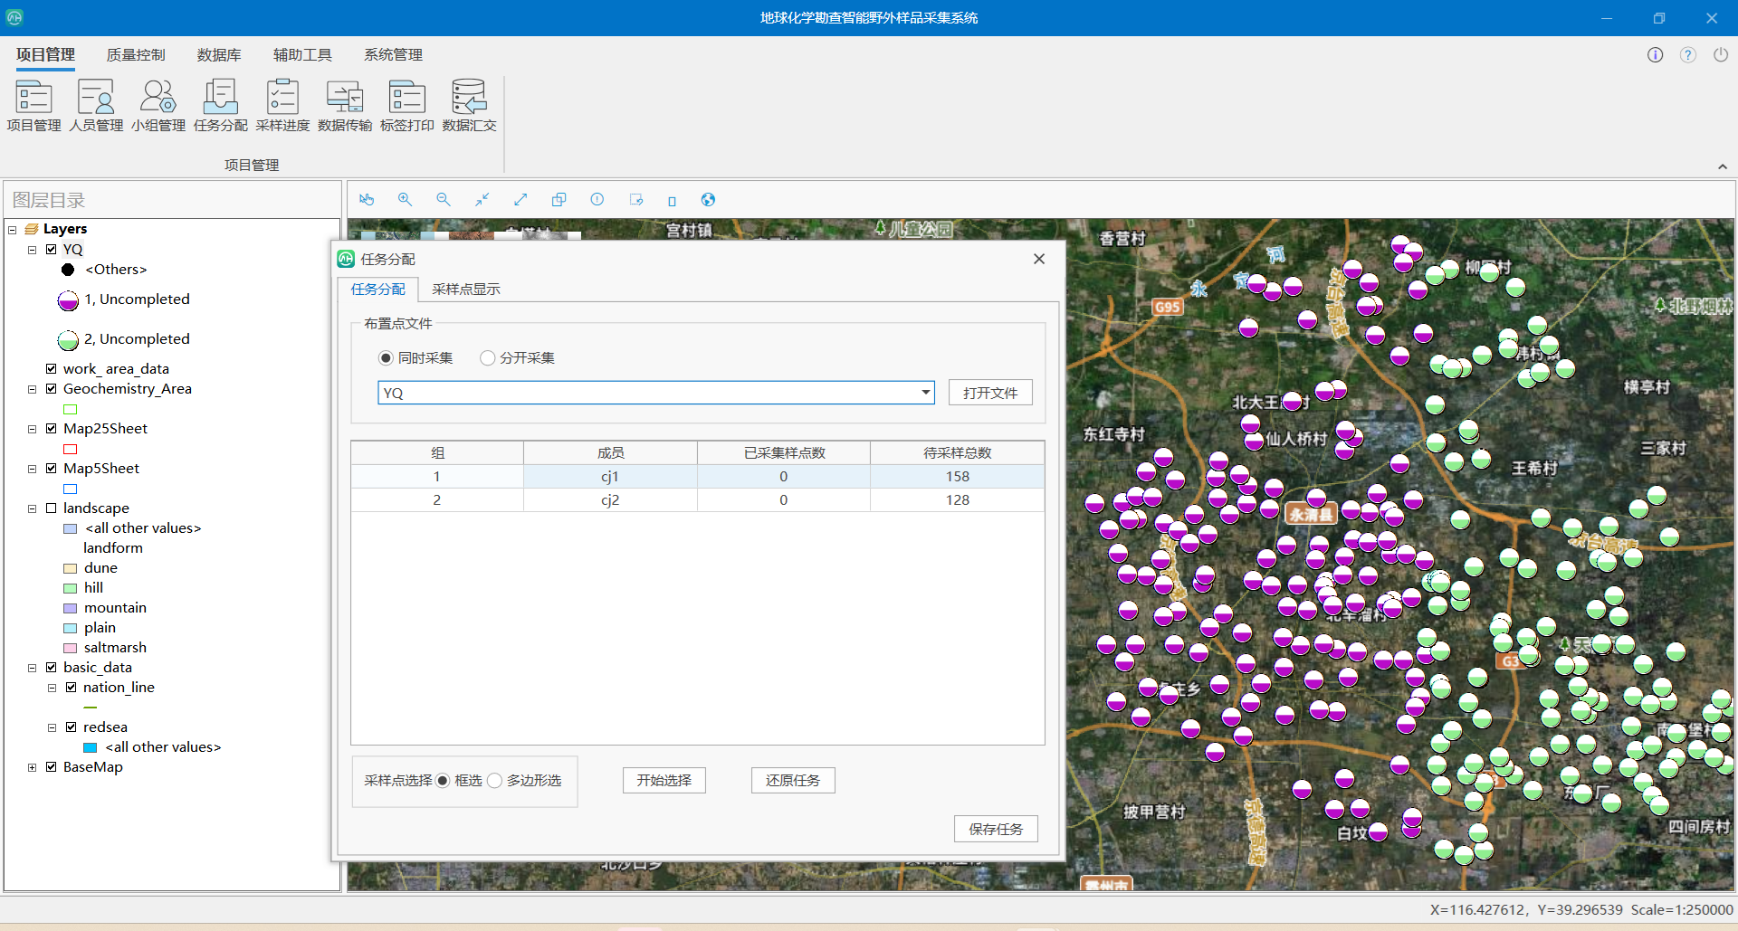Image resolution: width=1738 pixels, height=931 pixels.
Task: Click the plain landform color swatch
Action: (x=71, y=628)
